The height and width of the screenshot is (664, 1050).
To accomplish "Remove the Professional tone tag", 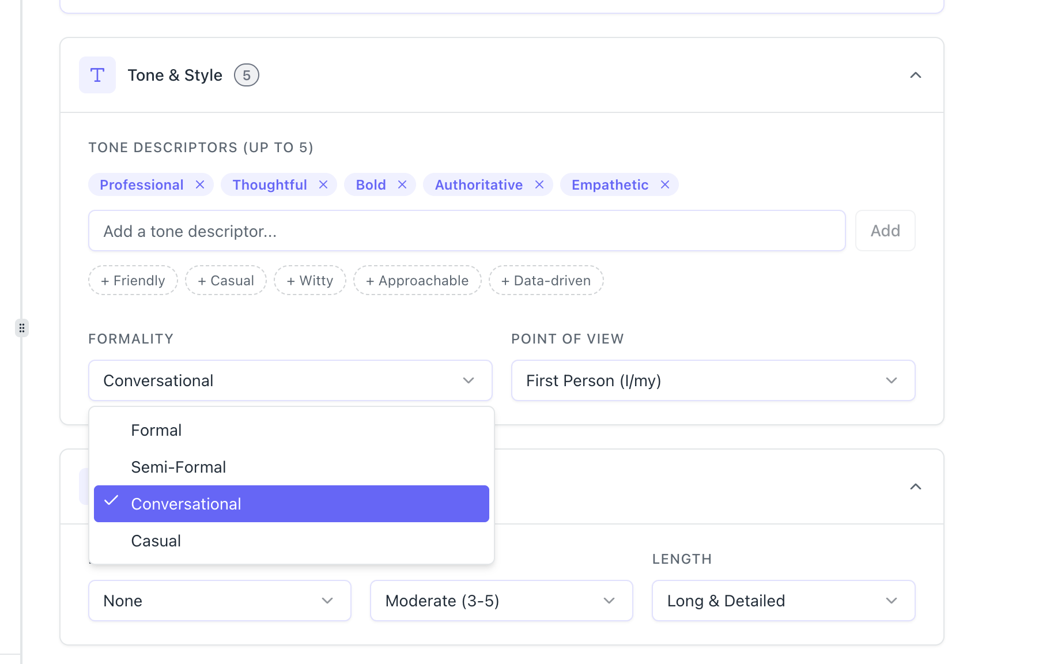I will tap(200, 184).
